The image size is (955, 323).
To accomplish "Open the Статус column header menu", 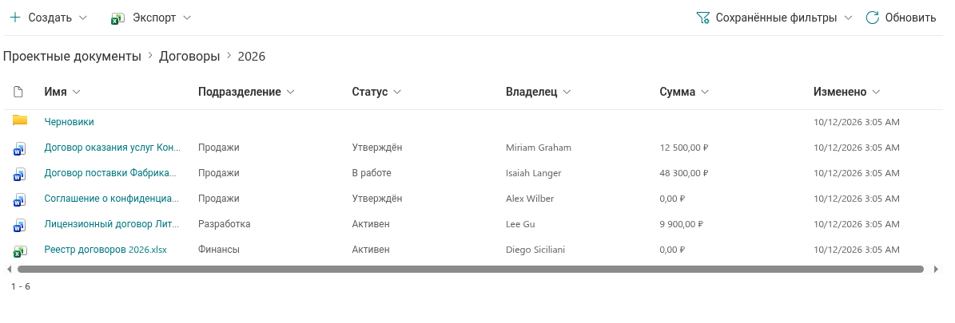I will [397, 92].
